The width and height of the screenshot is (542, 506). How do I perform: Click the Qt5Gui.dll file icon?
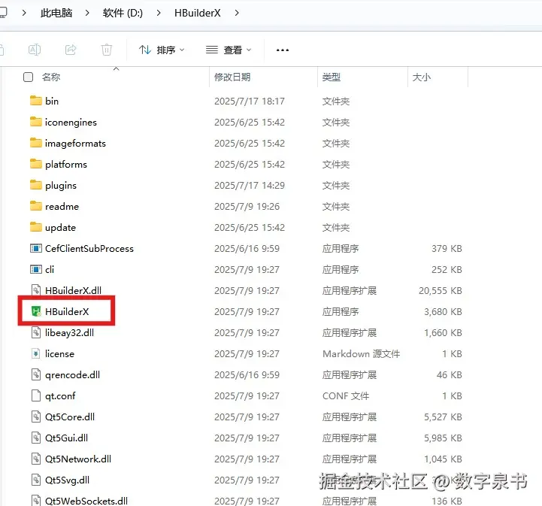pos(36,438)
